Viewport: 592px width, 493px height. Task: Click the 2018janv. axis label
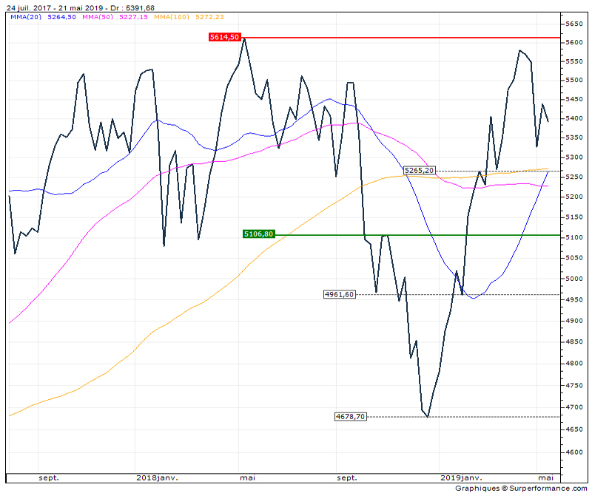tap(157, 477)
